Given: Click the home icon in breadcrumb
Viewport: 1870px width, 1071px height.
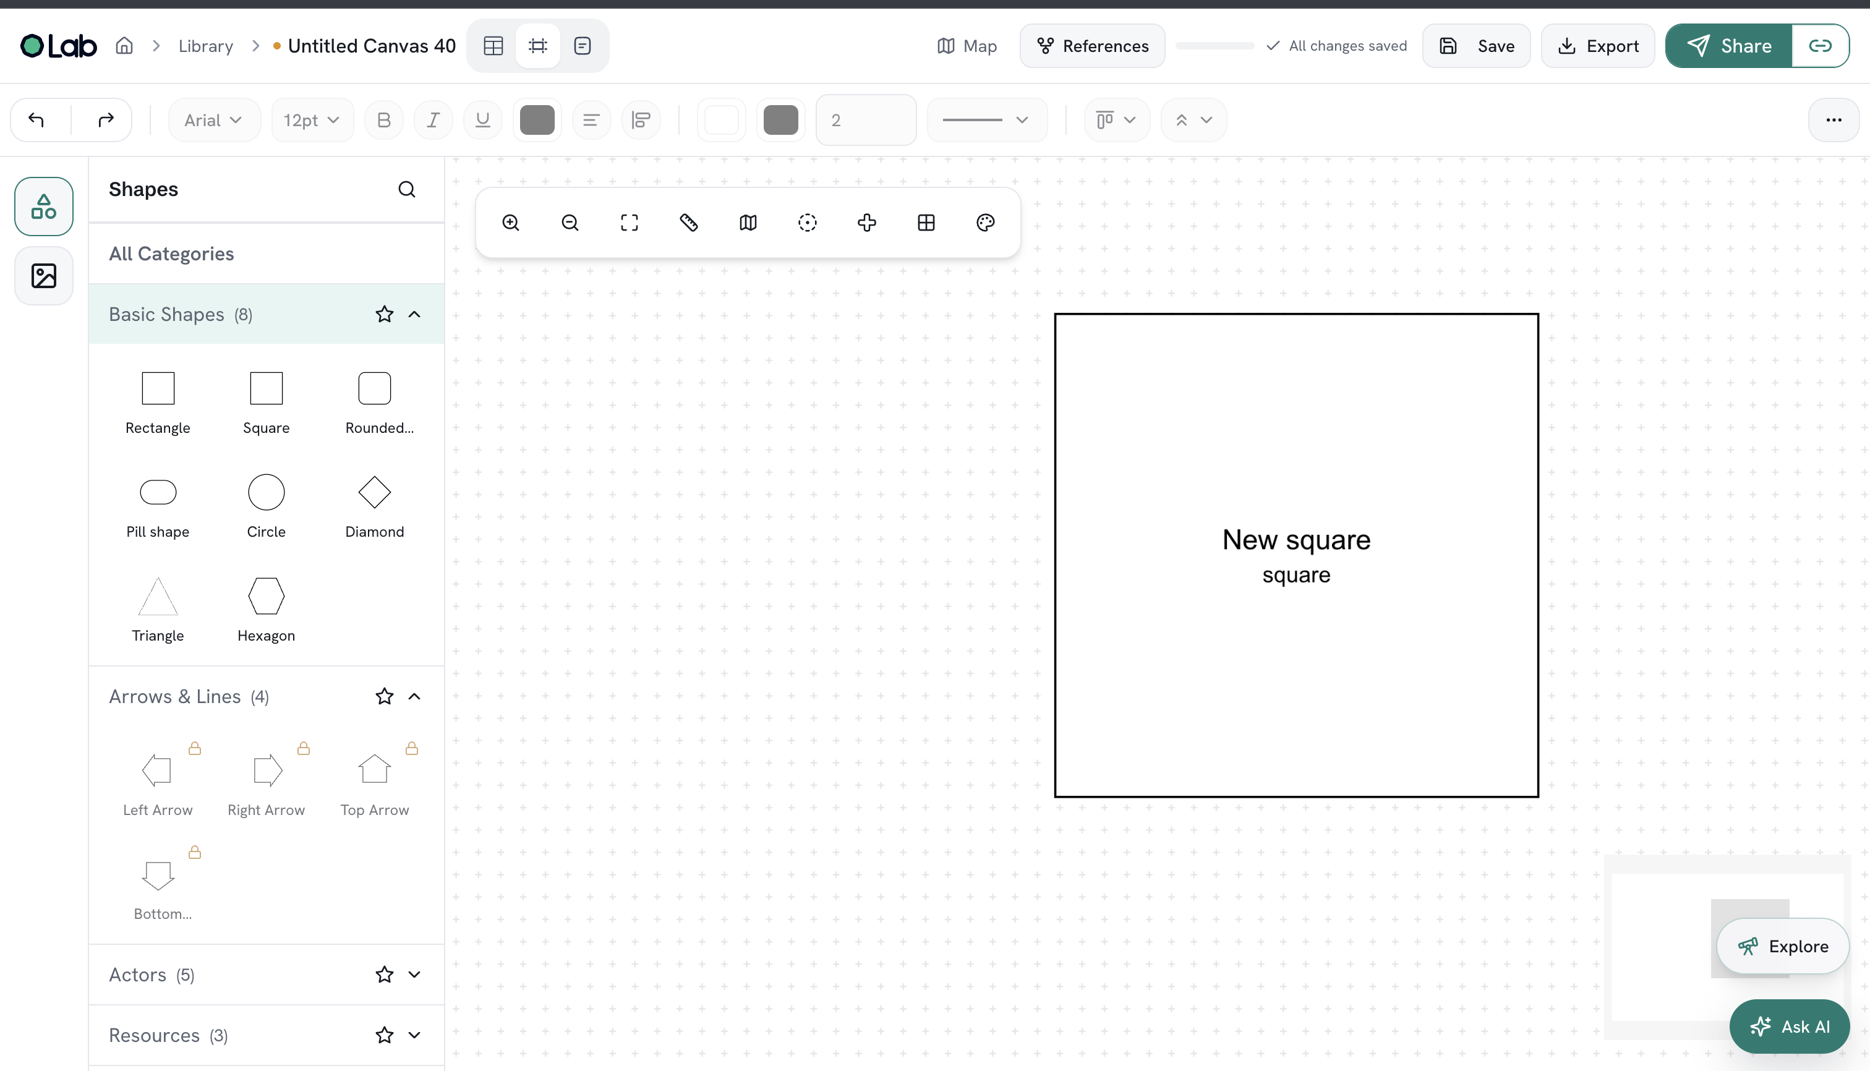Looking at the screenshot, I should click(124, 46).
